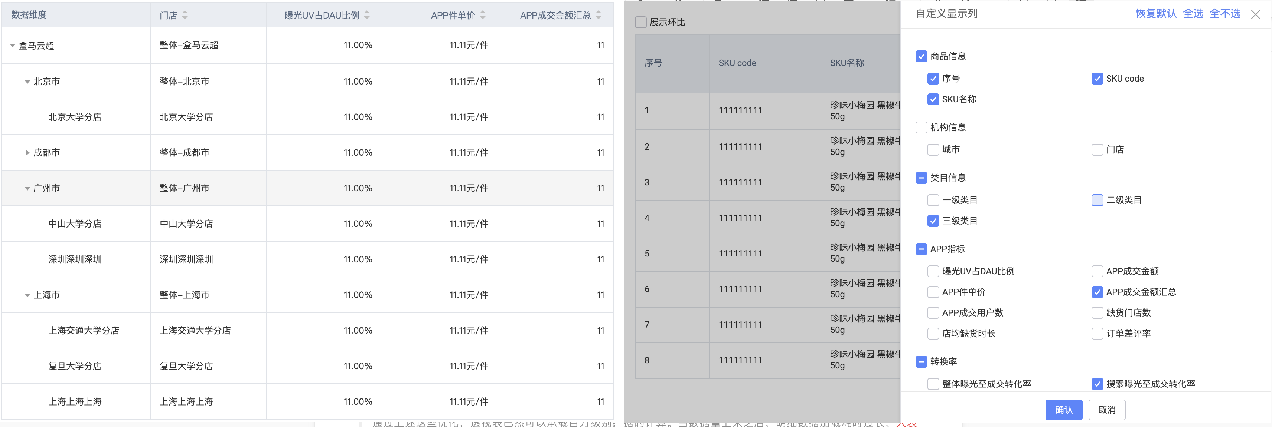Check the 城市 option
Viewport: 1272px width, 427px height.
point(933,149)
